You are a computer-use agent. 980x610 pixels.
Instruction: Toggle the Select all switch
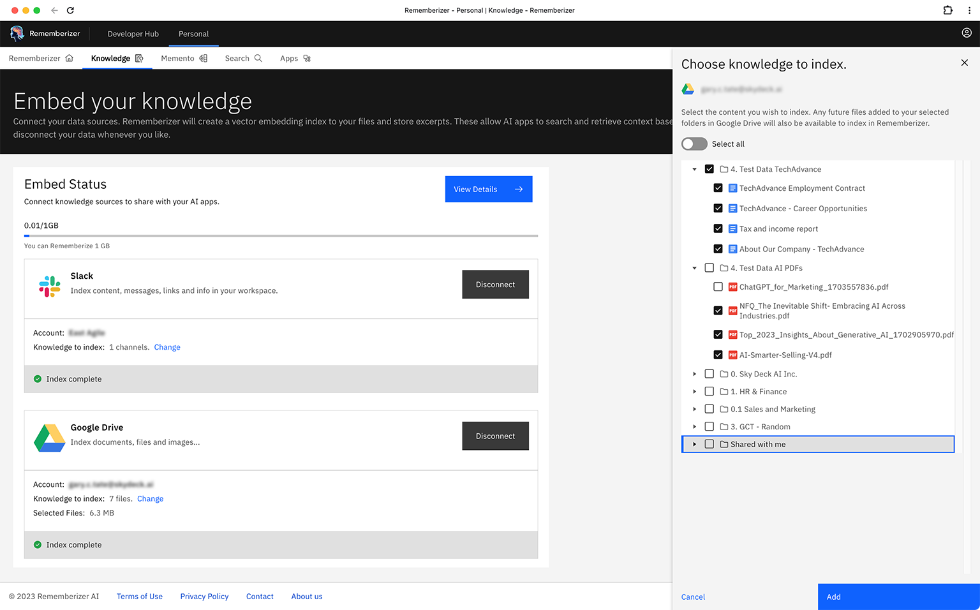point(694,144)
